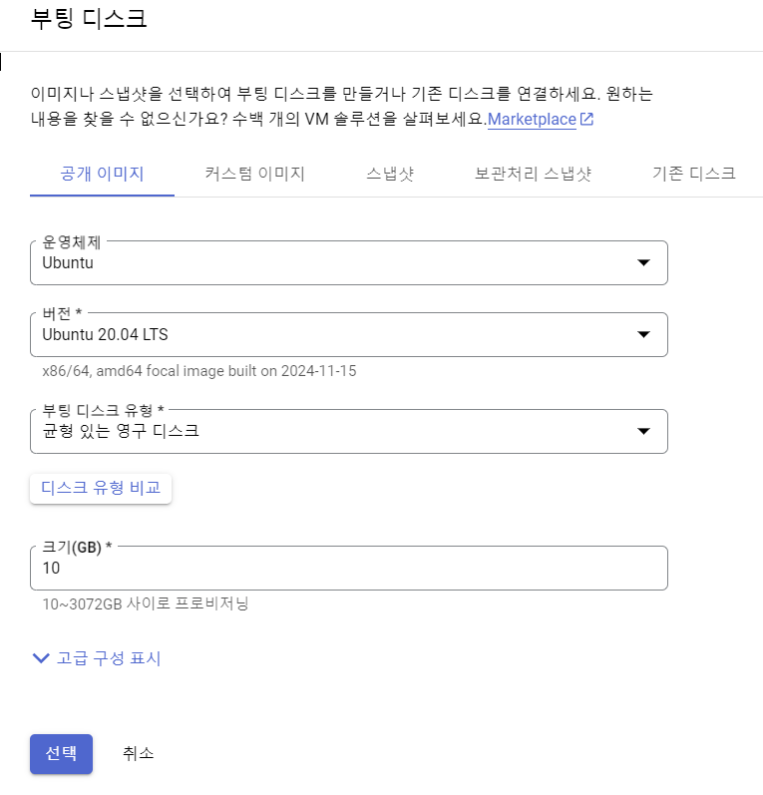
Task: Confirm with the 선택 button
Action: click(62, 754)
